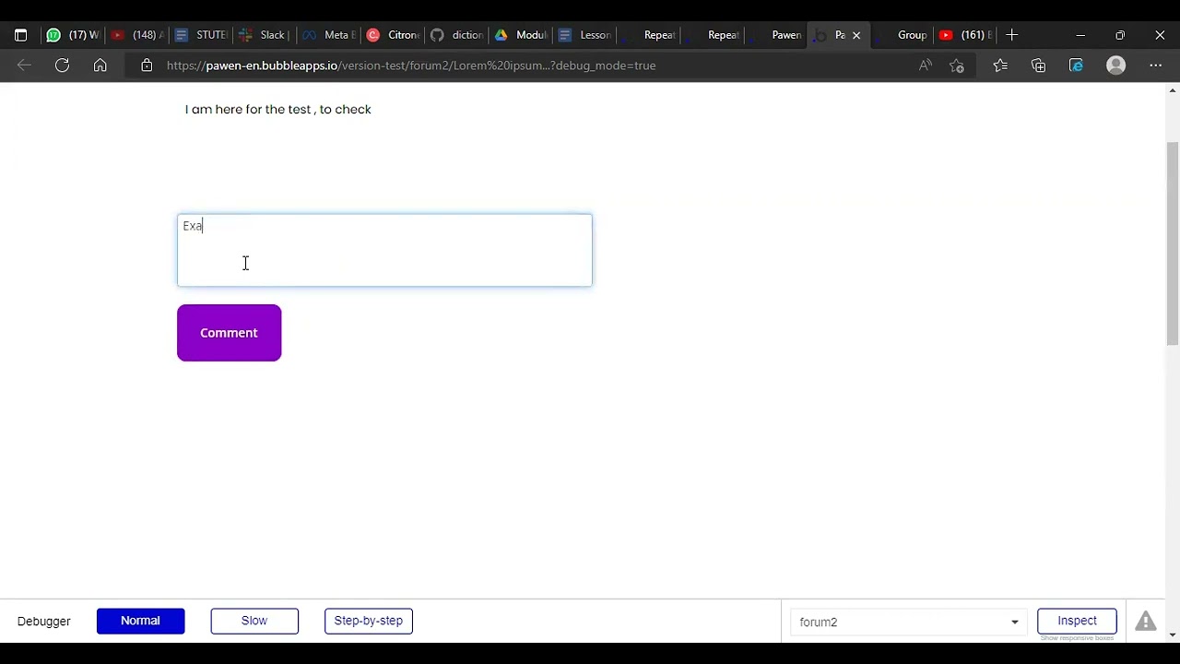Open the Lesson document tab
1180x664 pixels.
(x=583, y=35)
